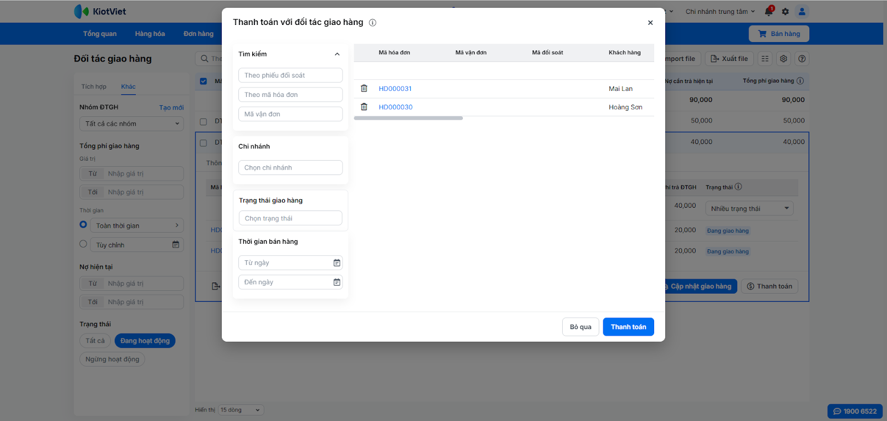Click the blue Thanh toán button

pyautogui.click(x=628, y=327)
